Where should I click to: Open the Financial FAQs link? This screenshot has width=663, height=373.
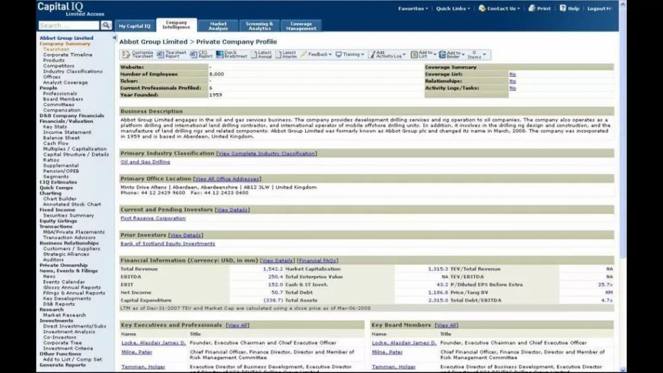317,260
